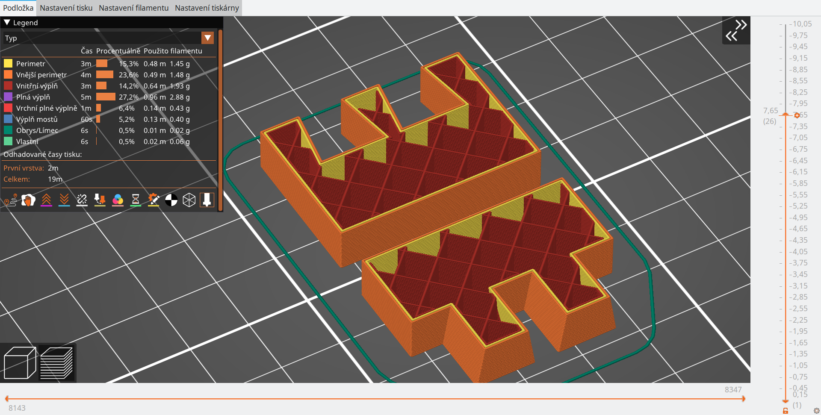Collapse sidebar with double-arrow button
Screen dimensions: 821x415
click(x=736, y=30)
